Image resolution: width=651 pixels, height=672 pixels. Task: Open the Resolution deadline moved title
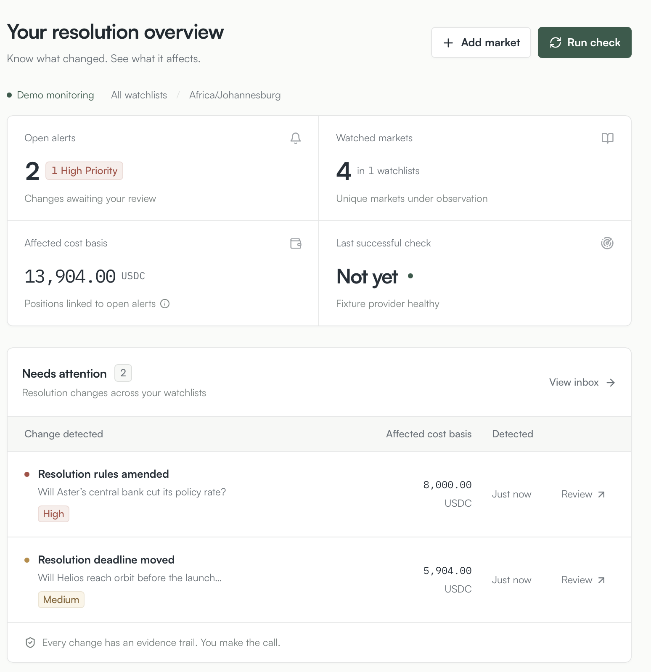(106, 560)
